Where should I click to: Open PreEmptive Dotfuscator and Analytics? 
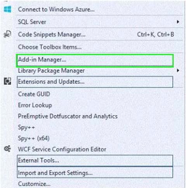tap(68, 116)
